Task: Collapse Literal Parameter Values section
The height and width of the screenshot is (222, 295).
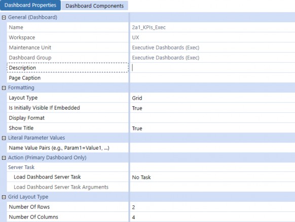Action: [4, 138]
